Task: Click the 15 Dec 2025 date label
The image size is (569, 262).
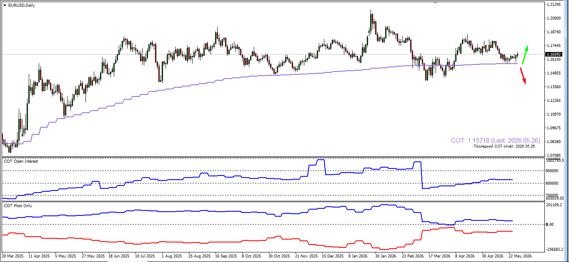Action: coord(333,256)
